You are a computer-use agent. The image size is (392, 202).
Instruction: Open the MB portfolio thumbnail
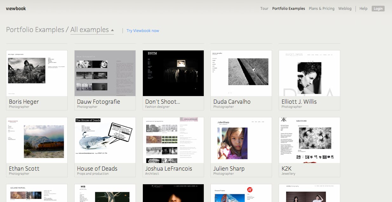(105, 193)
